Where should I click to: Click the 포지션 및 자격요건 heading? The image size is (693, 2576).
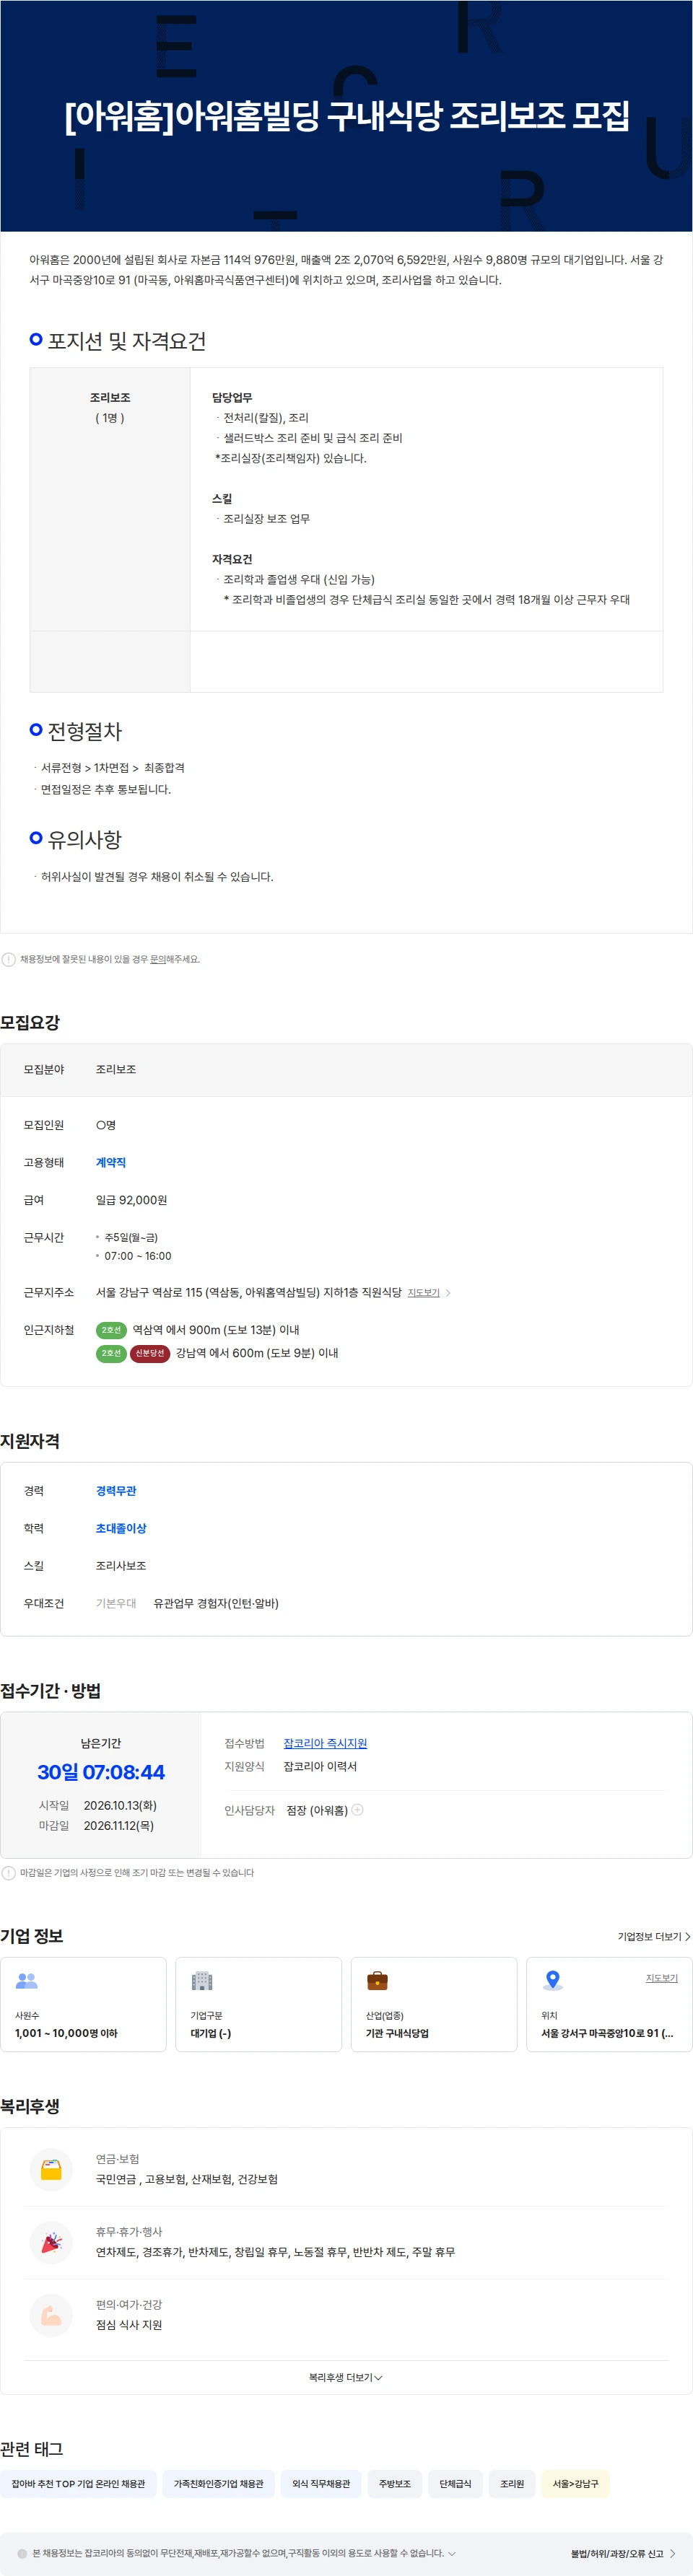pos(127,341)
